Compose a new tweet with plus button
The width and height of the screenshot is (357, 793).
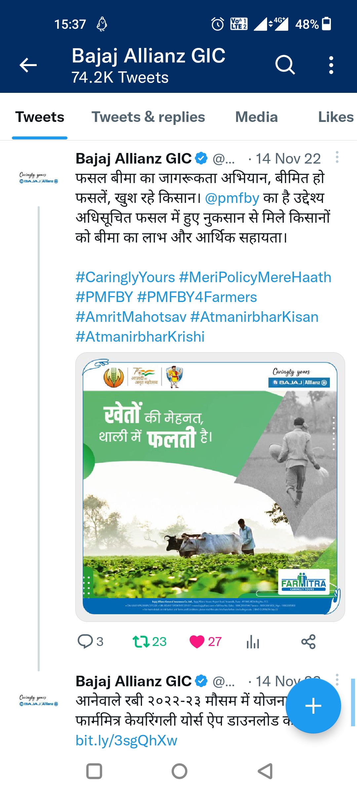(x=313, y=706)
